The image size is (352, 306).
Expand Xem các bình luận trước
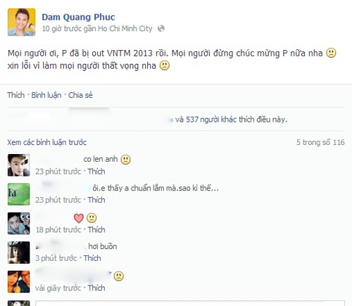click(x=47, y=142)
